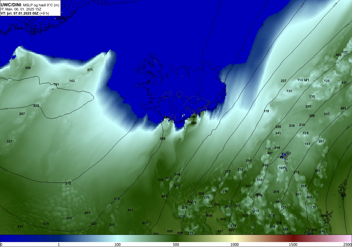Click the 1000 label on the color scale
This screenshot has width=352, height=247.
click(x=235, y=245)
